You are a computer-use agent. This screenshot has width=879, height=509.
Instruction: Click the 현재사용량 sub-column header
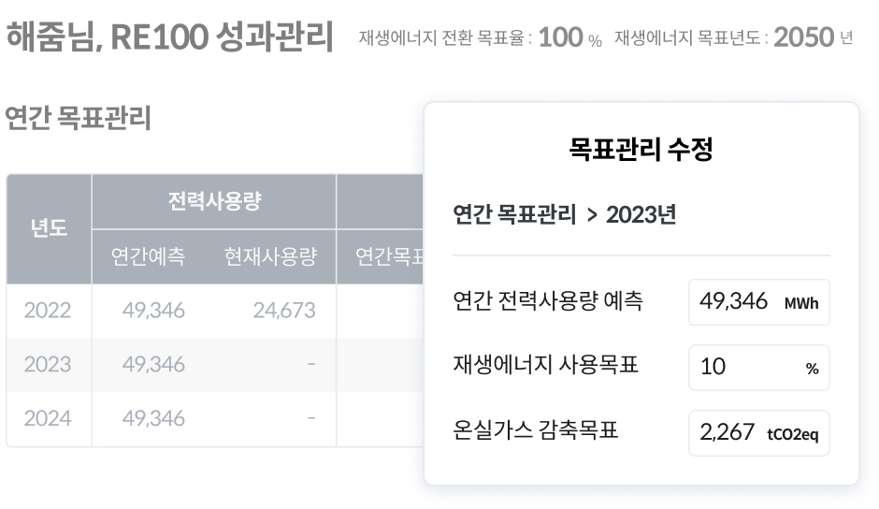270,256
